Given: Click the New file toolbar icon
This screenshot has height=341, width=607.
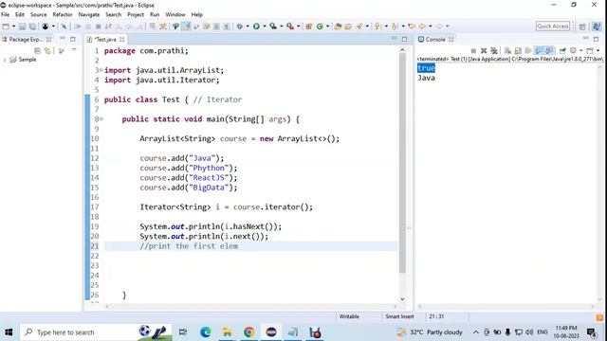Looking at the screenshot, I should (x=6, y=27).
